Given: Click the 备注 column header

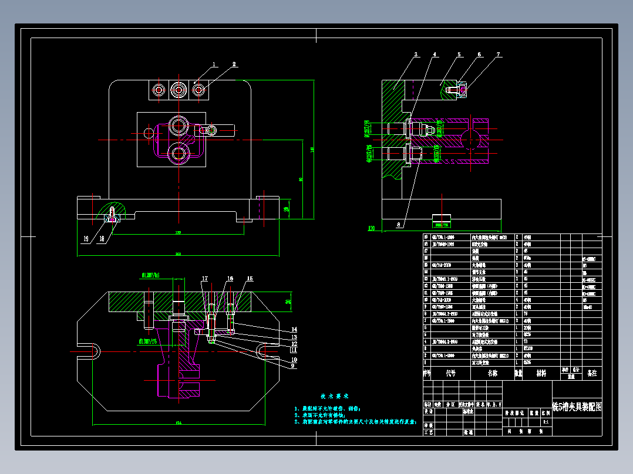Looking at the screenshot, I should [x=592, y=373].
